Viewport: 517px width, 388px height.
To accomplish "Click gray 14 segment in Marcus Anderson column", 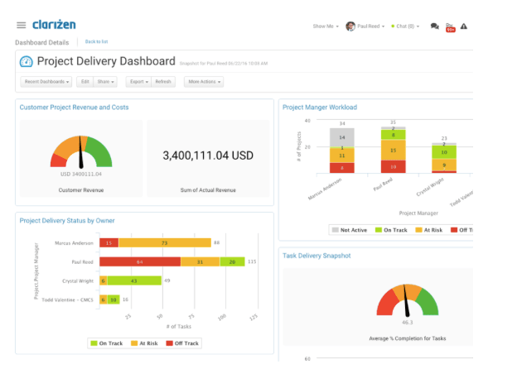I will (342, 137).
